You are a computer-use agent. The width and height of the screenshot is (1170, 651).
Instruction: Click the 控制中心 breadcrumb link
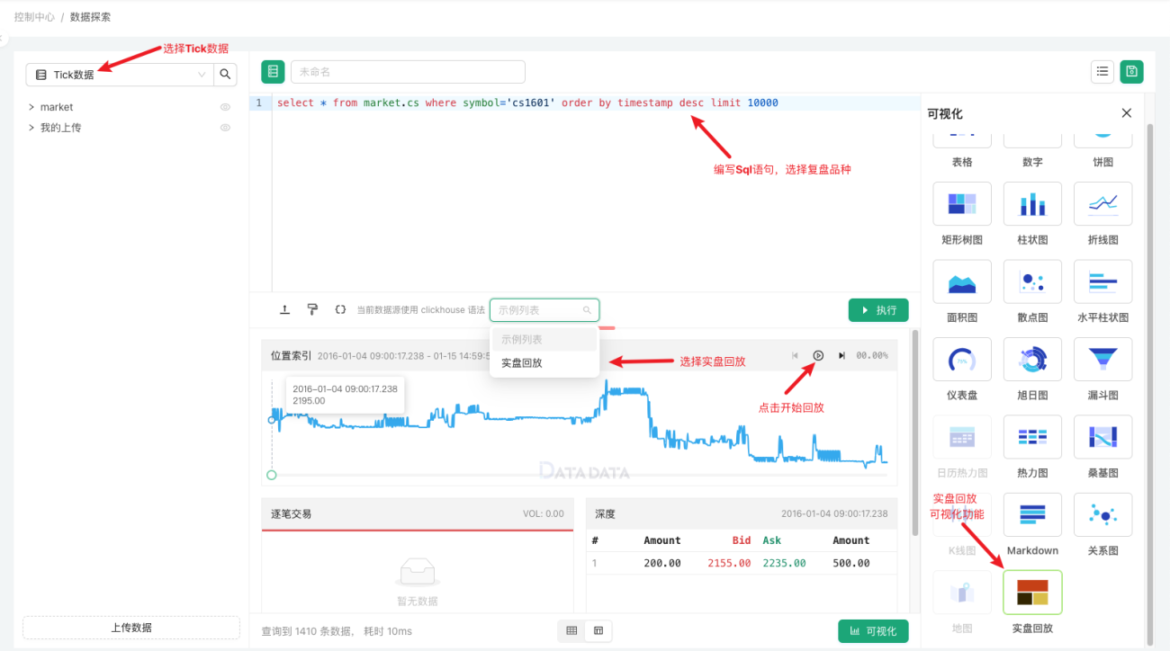[x=34, y=17]
